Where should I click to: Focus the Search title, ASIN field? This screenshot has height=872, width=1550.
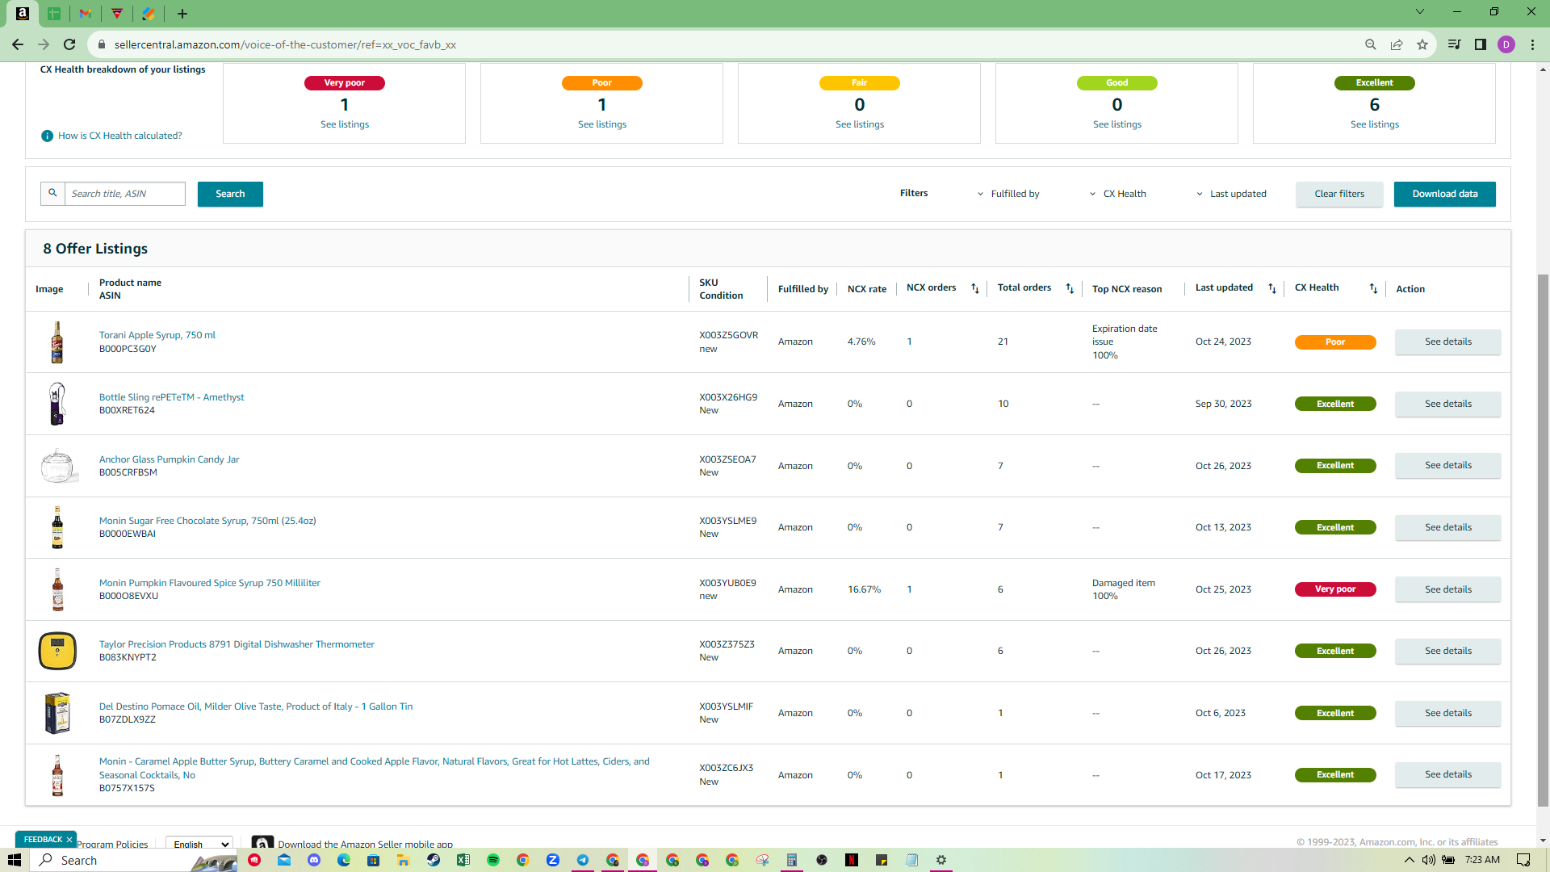125,194
